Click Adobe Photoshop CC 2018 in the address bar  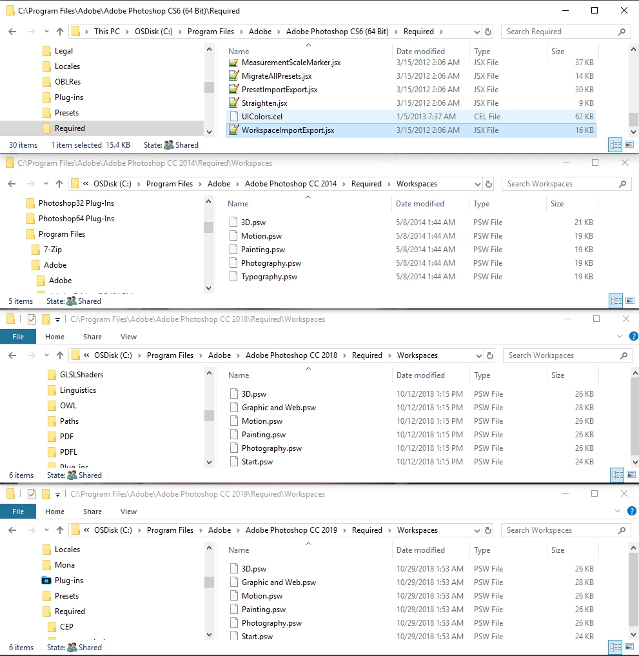[x=291, y=355]
